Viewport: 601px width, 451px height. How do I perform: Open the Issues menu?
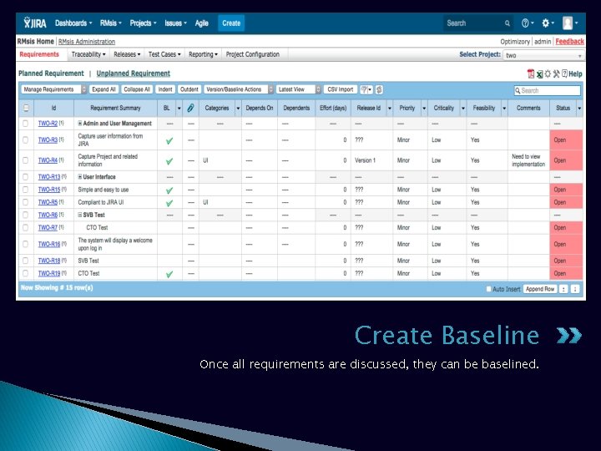[x=175, y=23]
